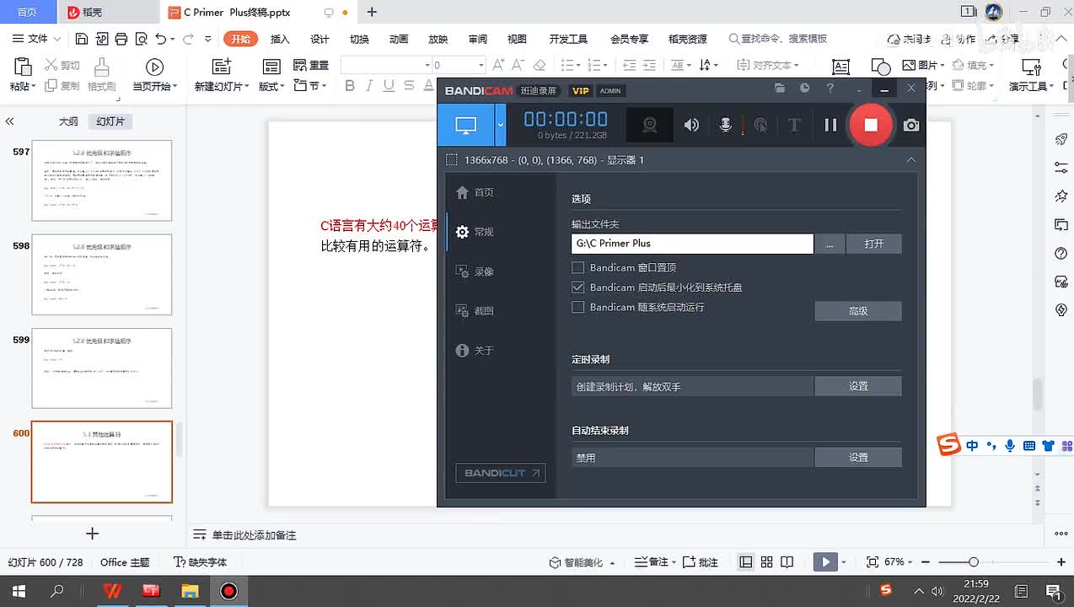Open print preview icon in quick toolbar
Screen dimensions: 1074x607
coord(141,39)
